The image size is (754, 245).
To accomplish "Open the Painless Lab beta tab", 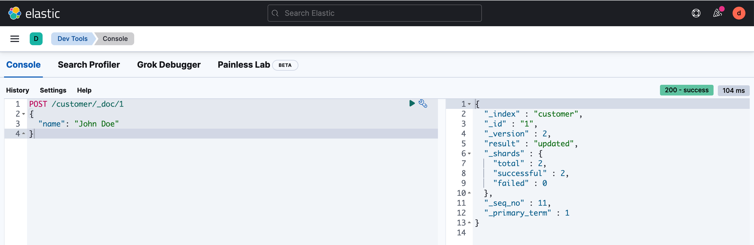I will pos(243,65).
